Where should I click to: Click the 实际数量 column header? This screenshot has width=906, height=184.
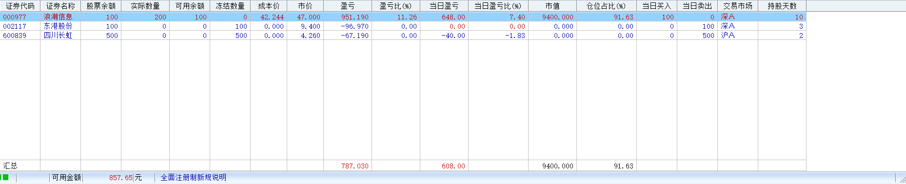tap(145, 6)
